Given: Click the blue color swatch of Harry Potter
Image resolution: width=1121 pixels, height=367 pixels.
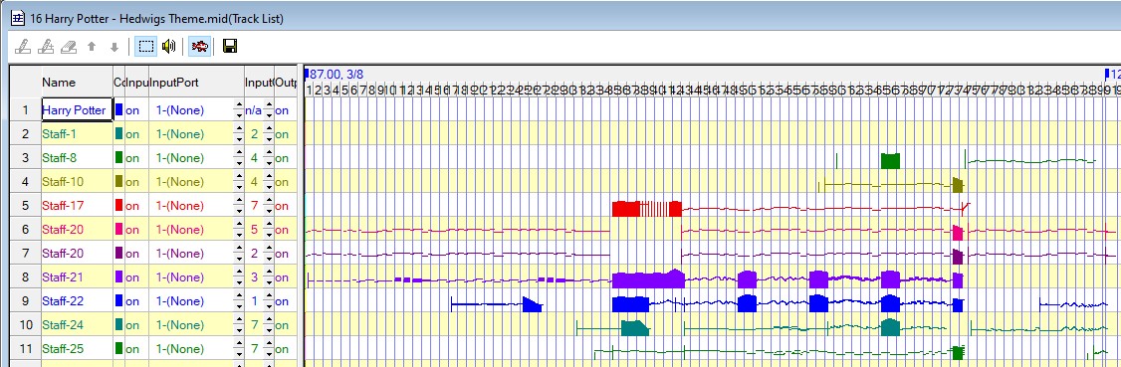Looking at the screenshot, I should [x=118, y=110].
